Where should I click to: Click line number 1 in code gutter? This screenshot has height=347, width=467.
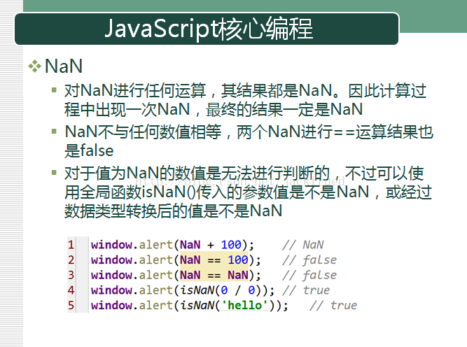71,245
